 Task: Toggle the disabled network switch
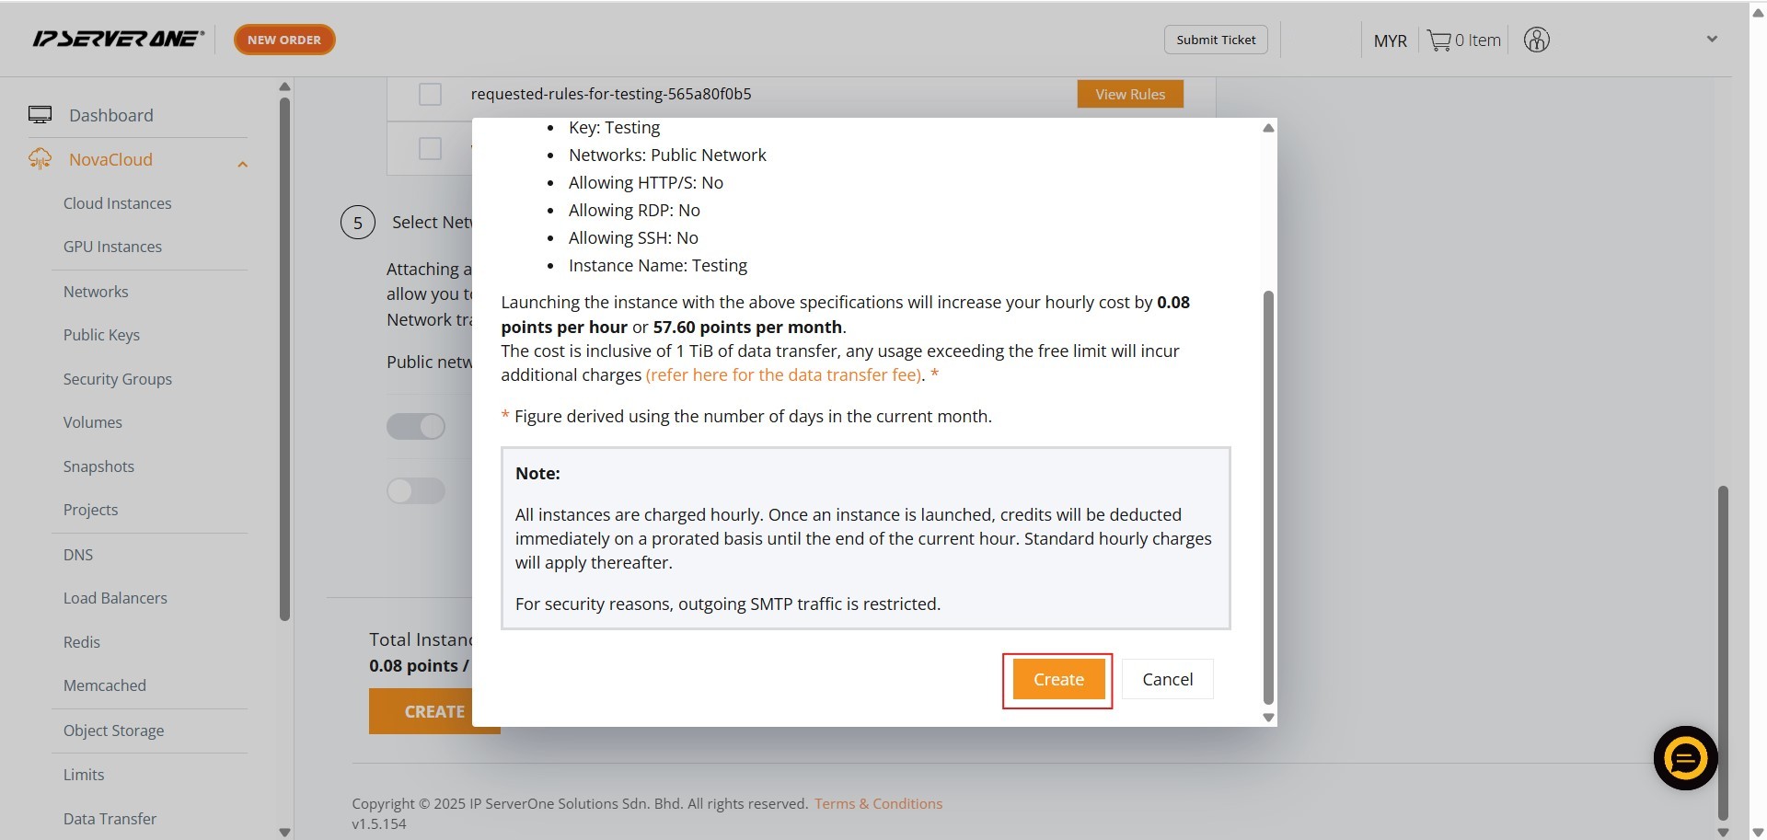(x=416, y=490)
